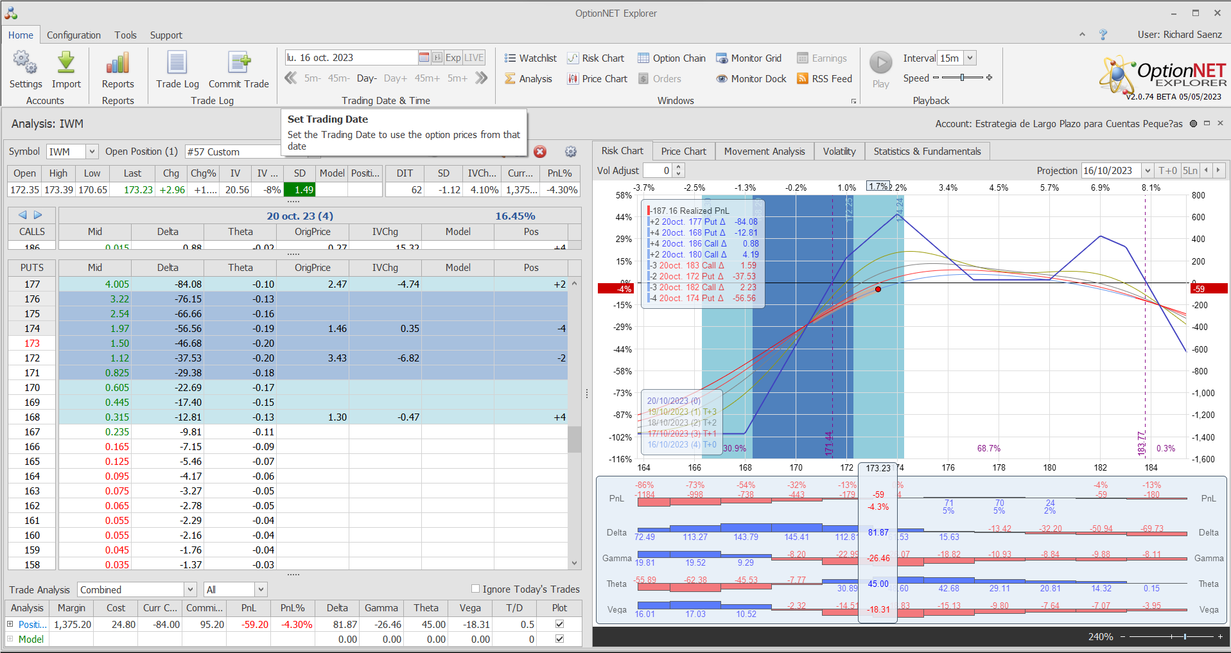Expand the Interval 15m dropdown
1231x653 pixels.
click(x=970, y=58)
